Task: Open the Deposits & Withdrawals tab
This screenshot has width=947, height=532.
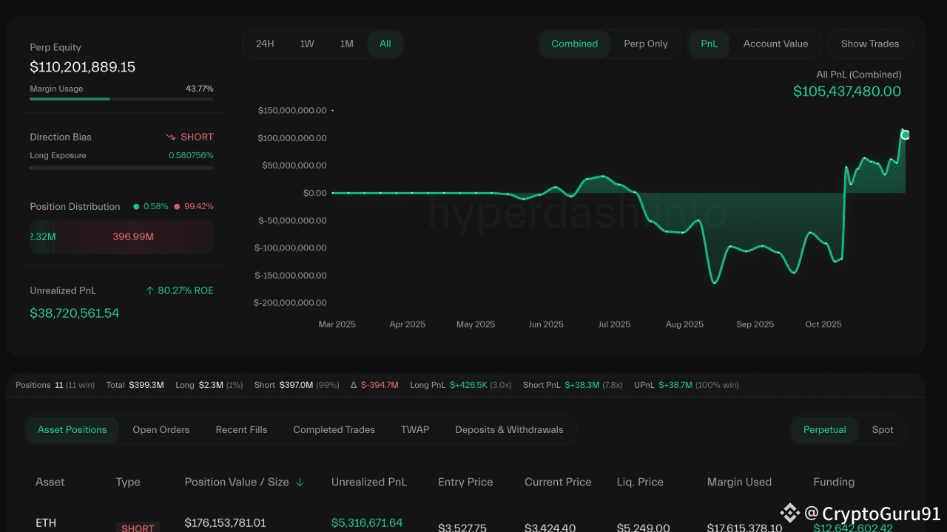Action: 509,429
